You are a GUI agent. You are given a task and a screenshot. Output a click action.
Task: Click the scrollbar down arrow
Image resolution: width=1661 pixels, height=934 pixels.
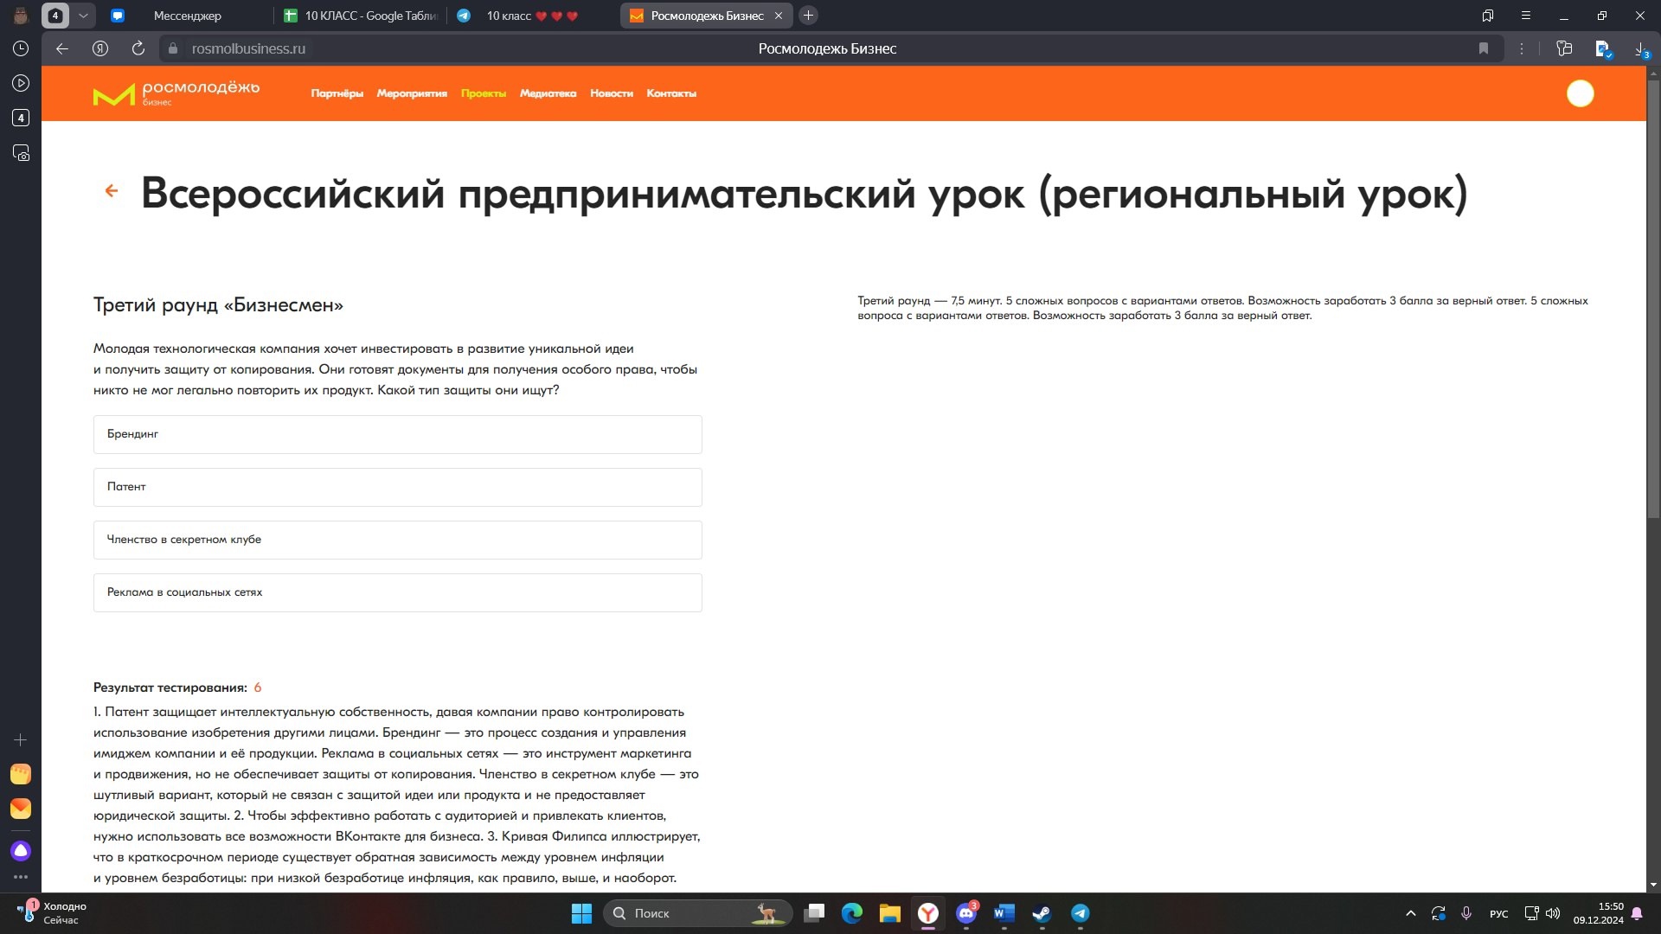pos(1653,885)
